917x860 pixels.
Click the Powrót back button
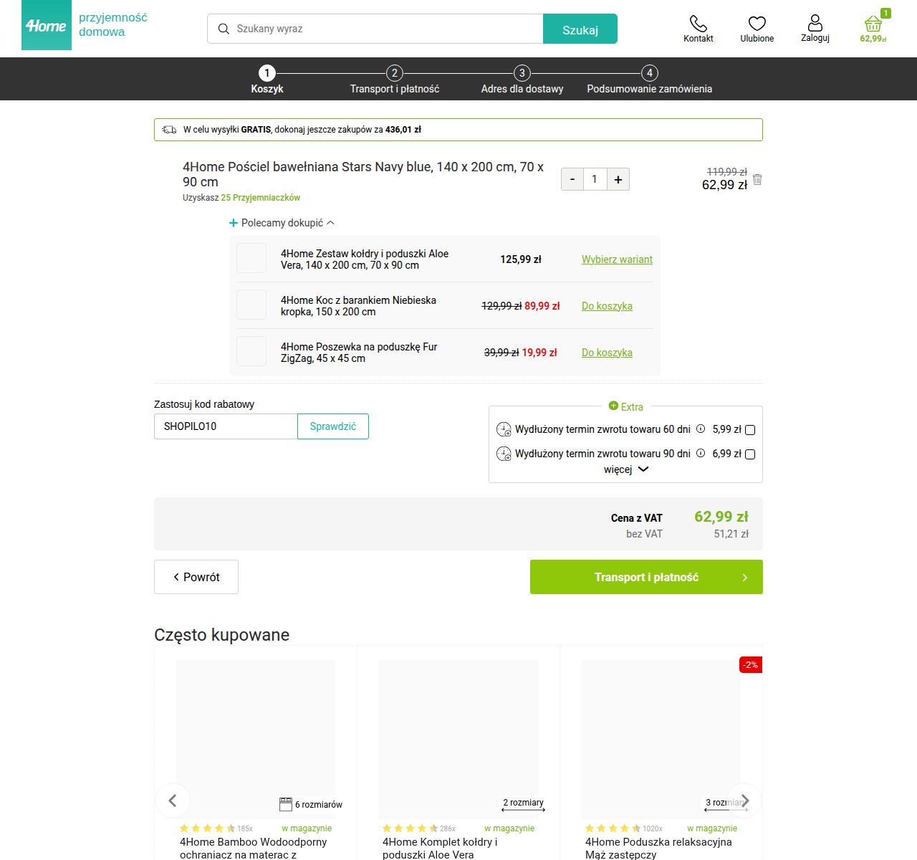point(196,577)
